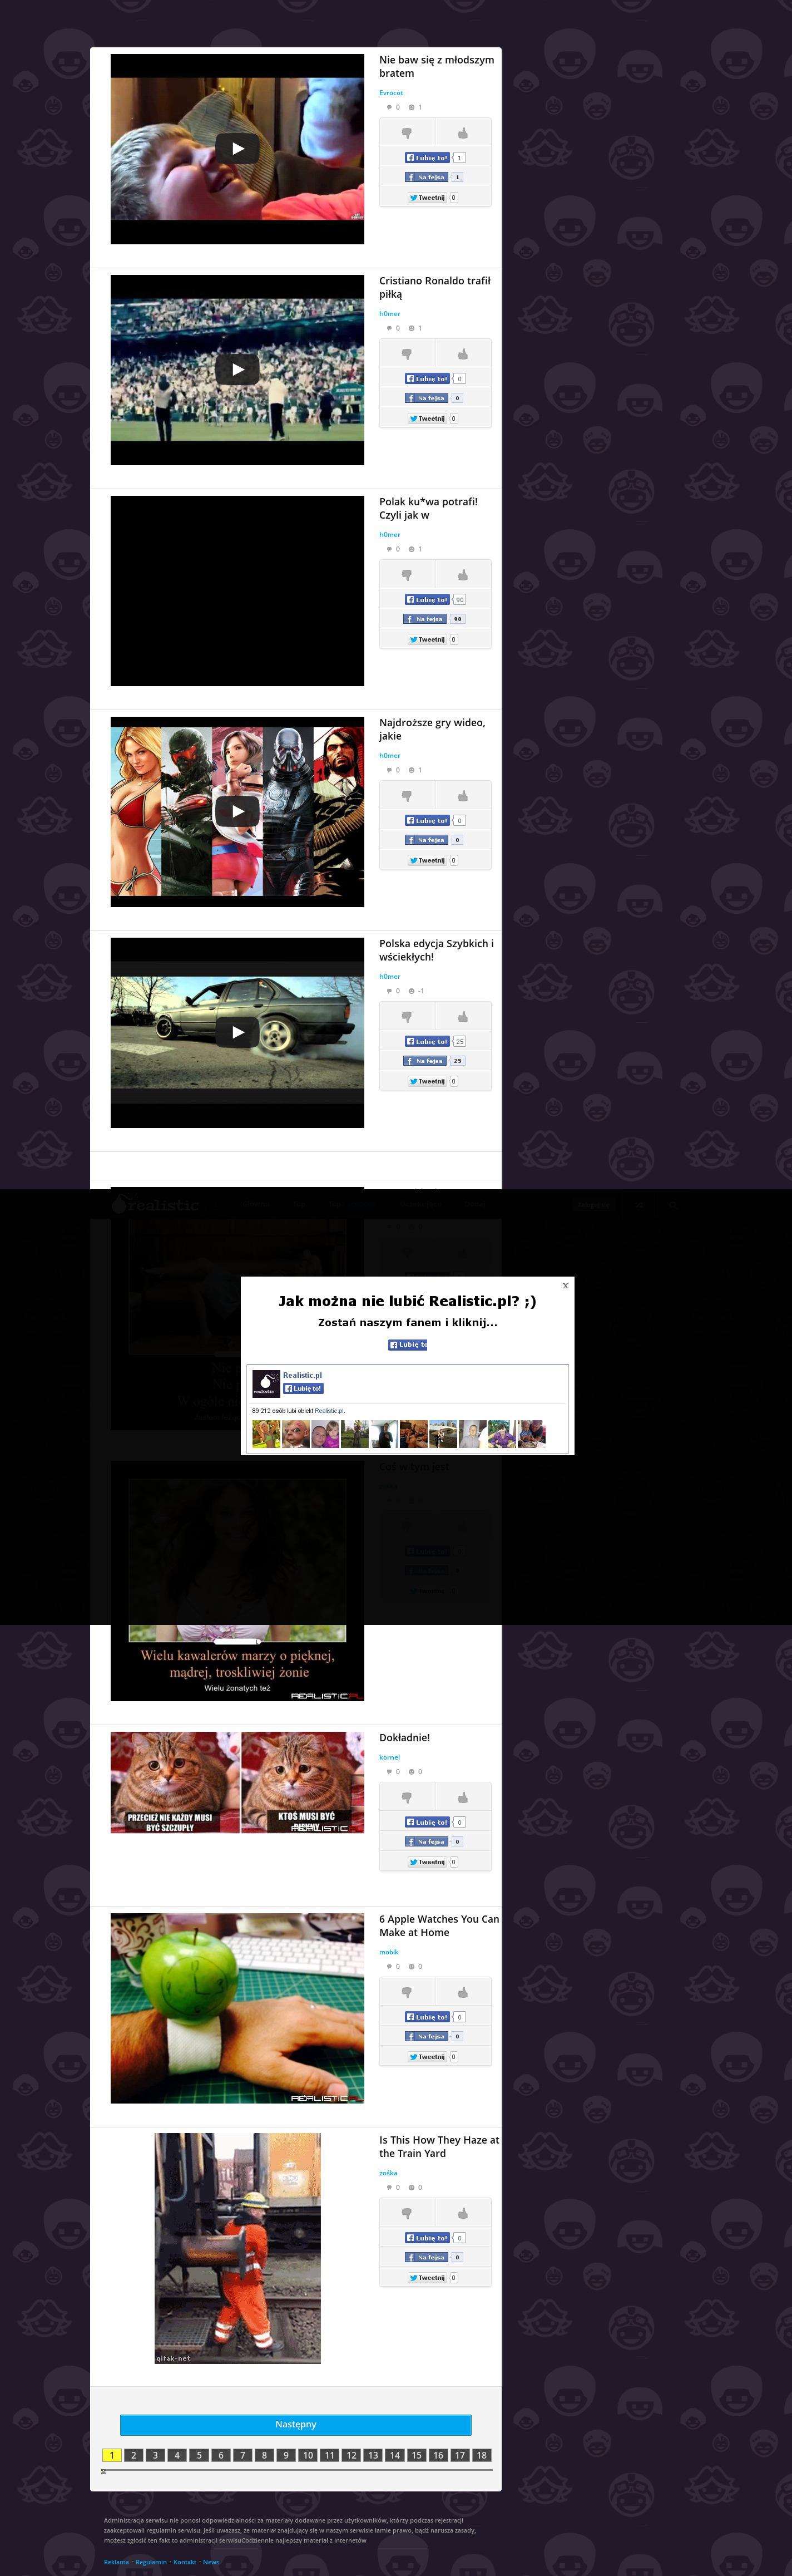This screenshot has height=2576, width=792.
Task: Open the 'Regulamin' footer link
Action: 151,2562
